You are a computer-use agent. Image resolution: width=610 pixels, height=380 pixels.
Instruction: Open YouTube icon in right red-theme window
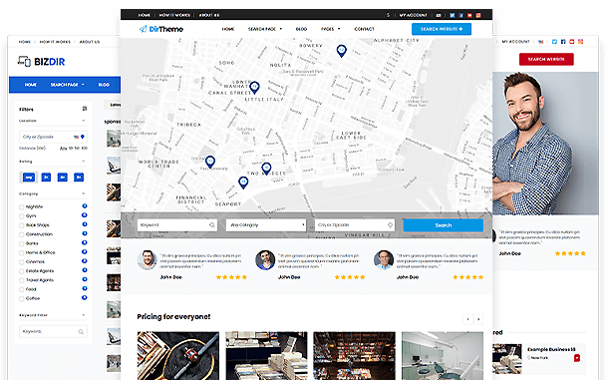(571, 41)
